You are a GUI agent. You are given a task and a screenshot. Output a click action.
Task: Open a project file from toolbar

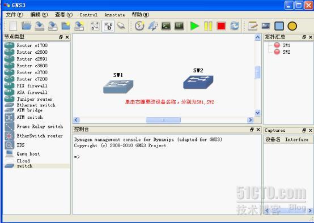[26, 26]
